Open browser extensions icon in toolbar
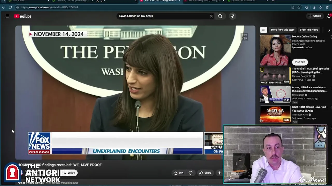The height and width of the screenshot is (186, 332). [307, 7]
